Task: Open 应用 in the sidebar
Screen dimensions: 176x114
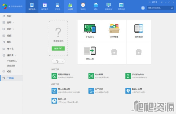Action: pyautogui.click(x=9, y=22)
